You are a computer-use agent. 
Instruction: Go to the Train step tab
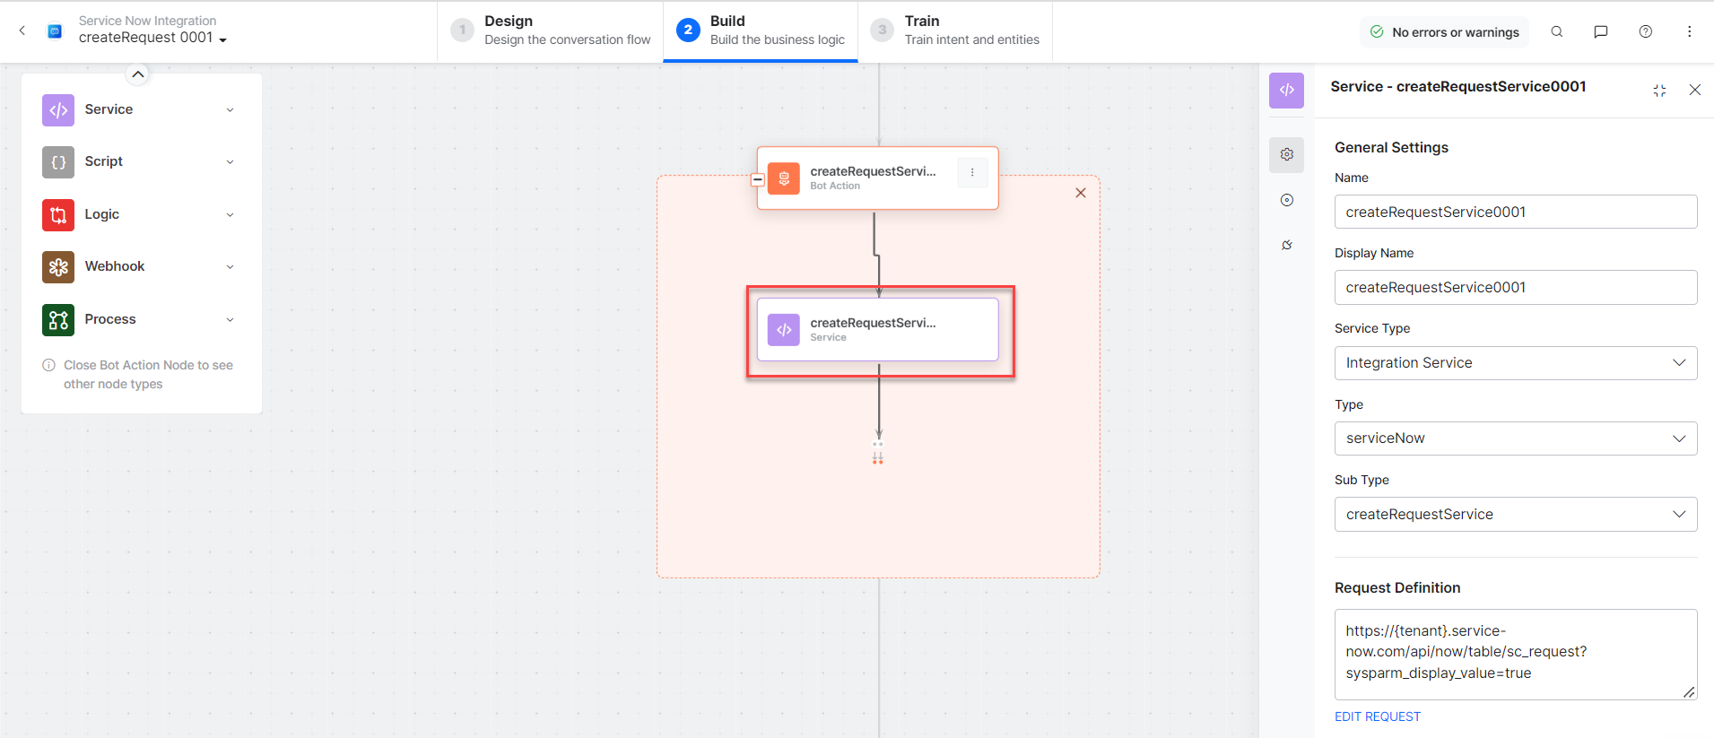[955, 30]
